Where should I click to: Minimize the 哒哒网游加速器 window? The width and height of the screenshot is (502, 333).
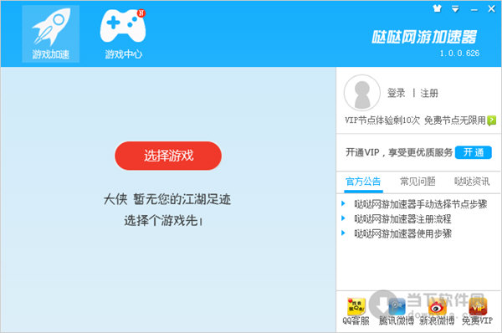[474, 9]
